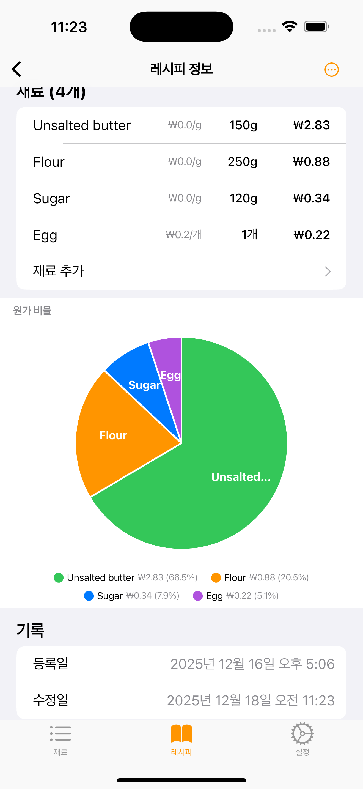Tap the back chevron icon
Image resolution: width=363 pixels, height=789 pixels.
point(16,69)
